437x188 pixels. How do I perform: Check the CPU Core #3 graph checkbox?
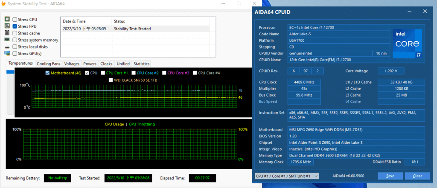(164, 73)
